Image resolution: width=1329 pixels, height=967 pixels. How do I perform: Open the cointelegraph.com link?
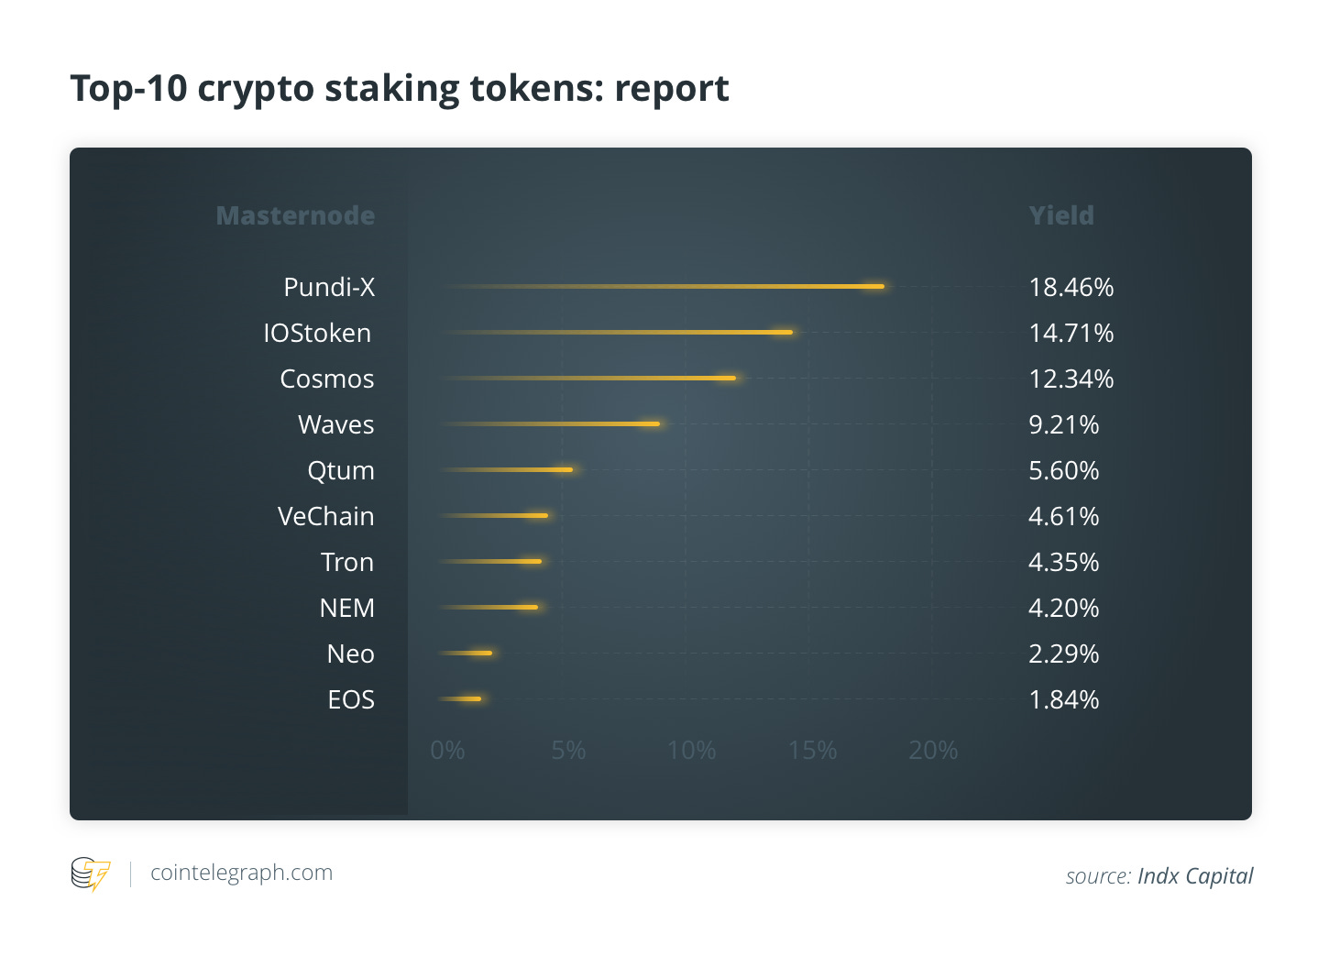[x=241, y=873]
